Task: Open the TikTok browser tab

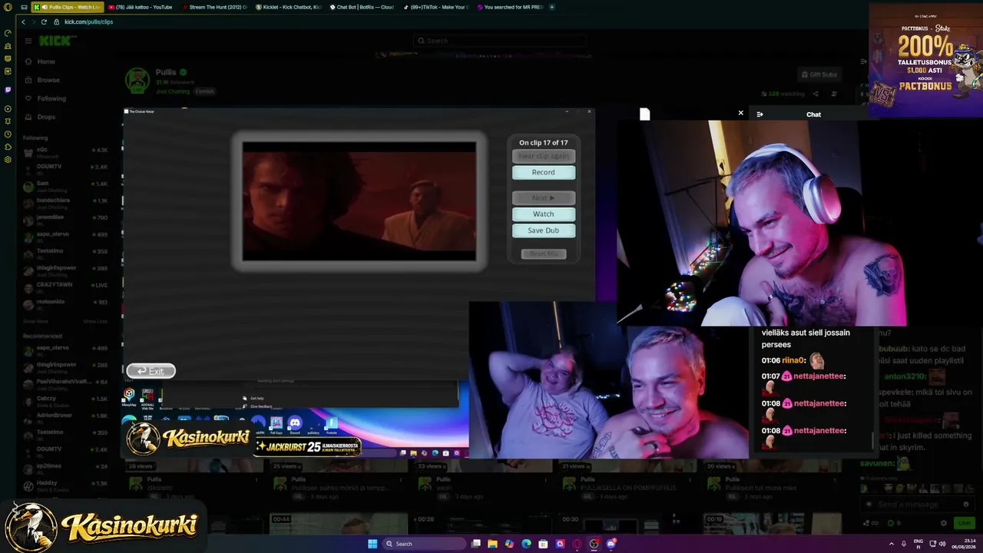Action: point(437,7)
